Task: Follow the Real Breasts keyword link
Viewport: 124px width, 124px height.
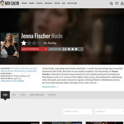Action: click(x=20, y=71)
